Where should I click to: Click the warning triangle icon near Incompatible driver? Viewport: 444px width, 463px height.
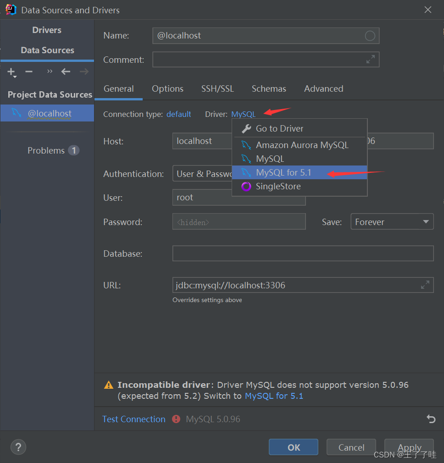pos(109,385)
